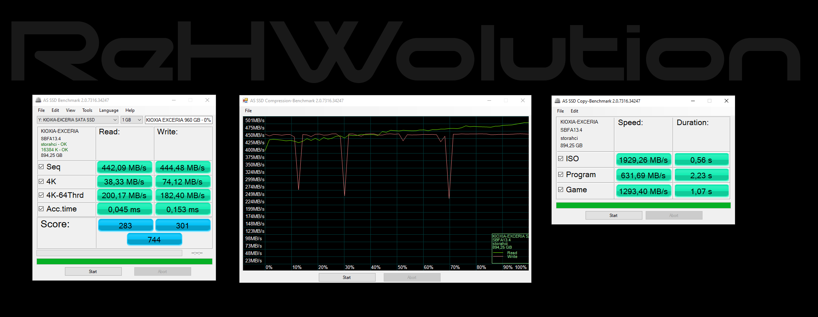Image resolution: width=818 pixels, height=317 pixels.
Task: Click Game duration 1,07 s
Action: pyautogui.click(x=701, y=191)
